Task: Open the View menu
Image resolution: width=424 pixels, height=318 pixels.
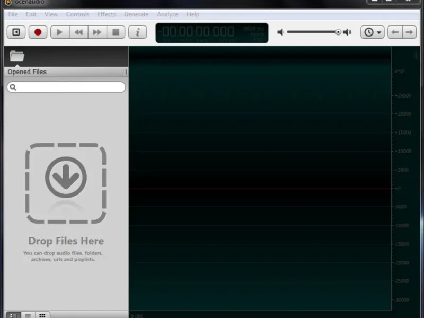Action: (51, 14)
